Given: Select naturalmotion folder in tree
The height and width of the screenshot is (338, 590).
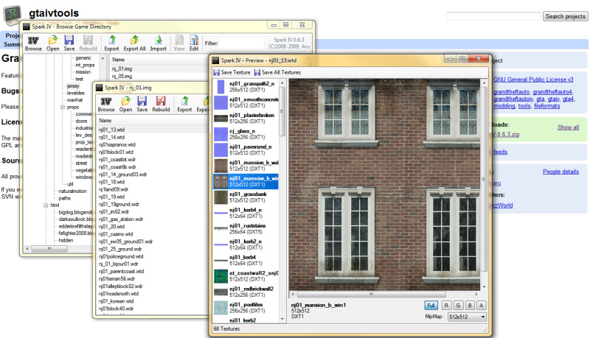Looking at the screenshot, I should click(72, 191).
